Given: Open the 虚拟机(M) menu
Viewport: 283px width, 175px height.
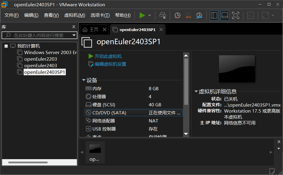Looking at the screenshot, I should click(74, 15).
